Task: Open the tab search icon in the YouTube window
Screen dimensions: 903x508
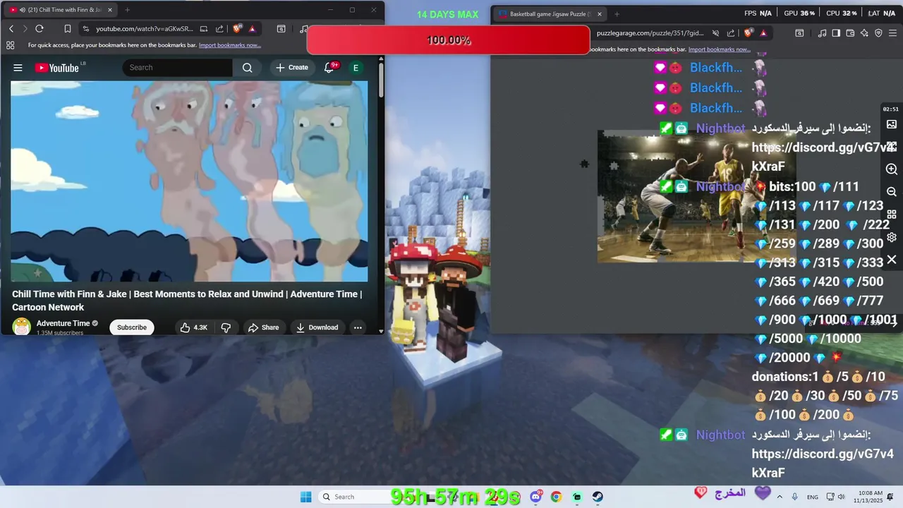Action: (x=281, y=29)
